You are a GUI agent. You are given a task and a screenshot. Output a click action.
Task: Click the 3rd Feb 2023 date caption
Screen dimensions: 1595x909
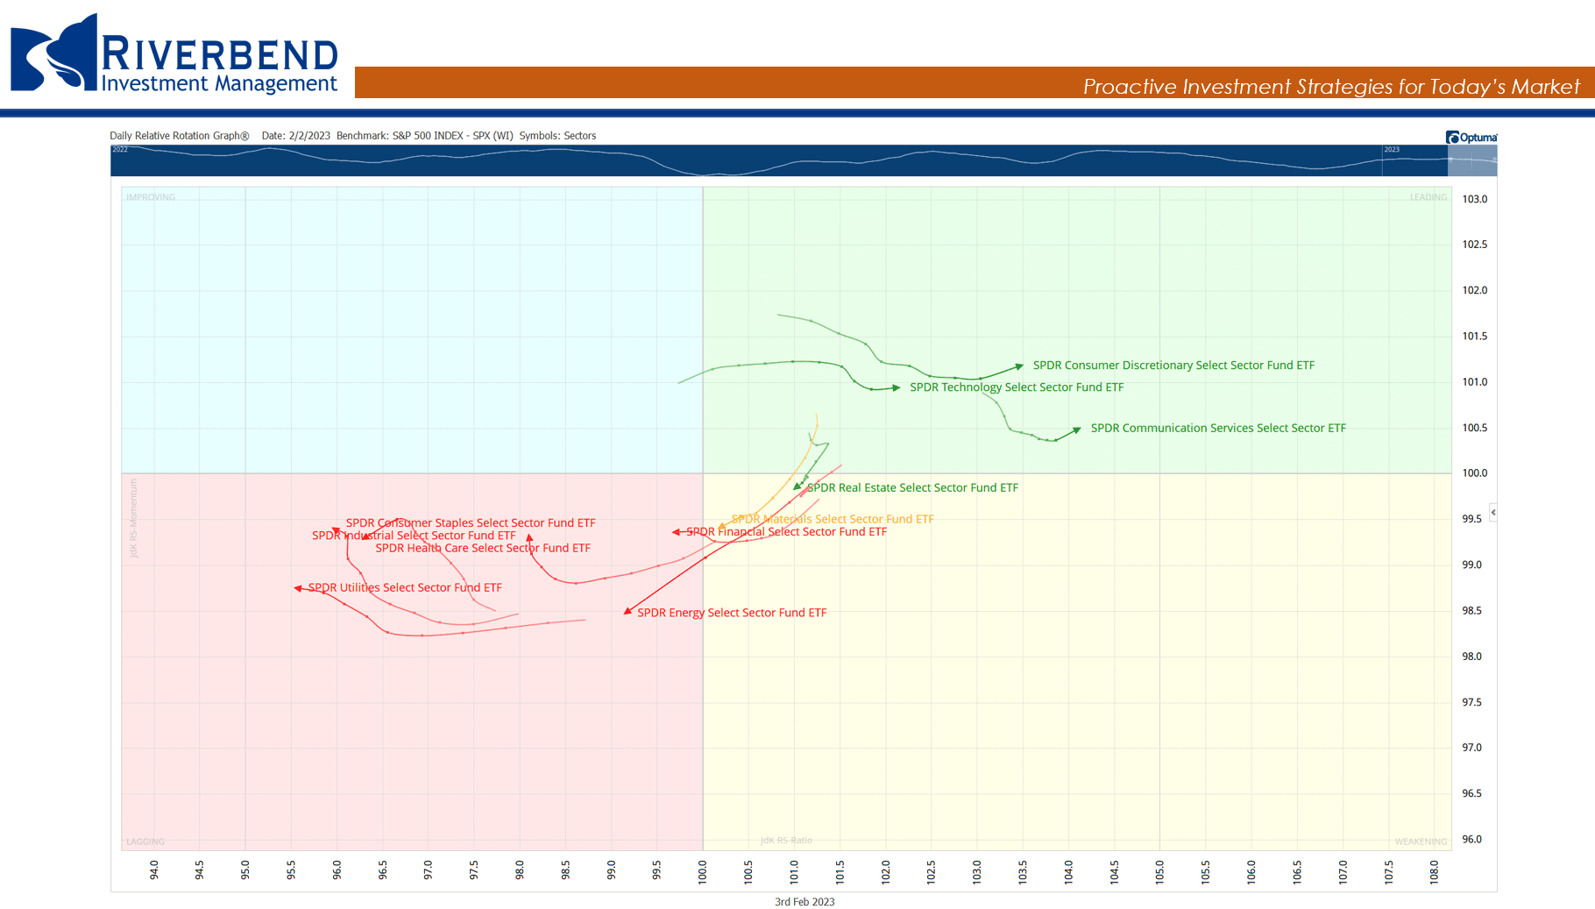pos(805,902)
